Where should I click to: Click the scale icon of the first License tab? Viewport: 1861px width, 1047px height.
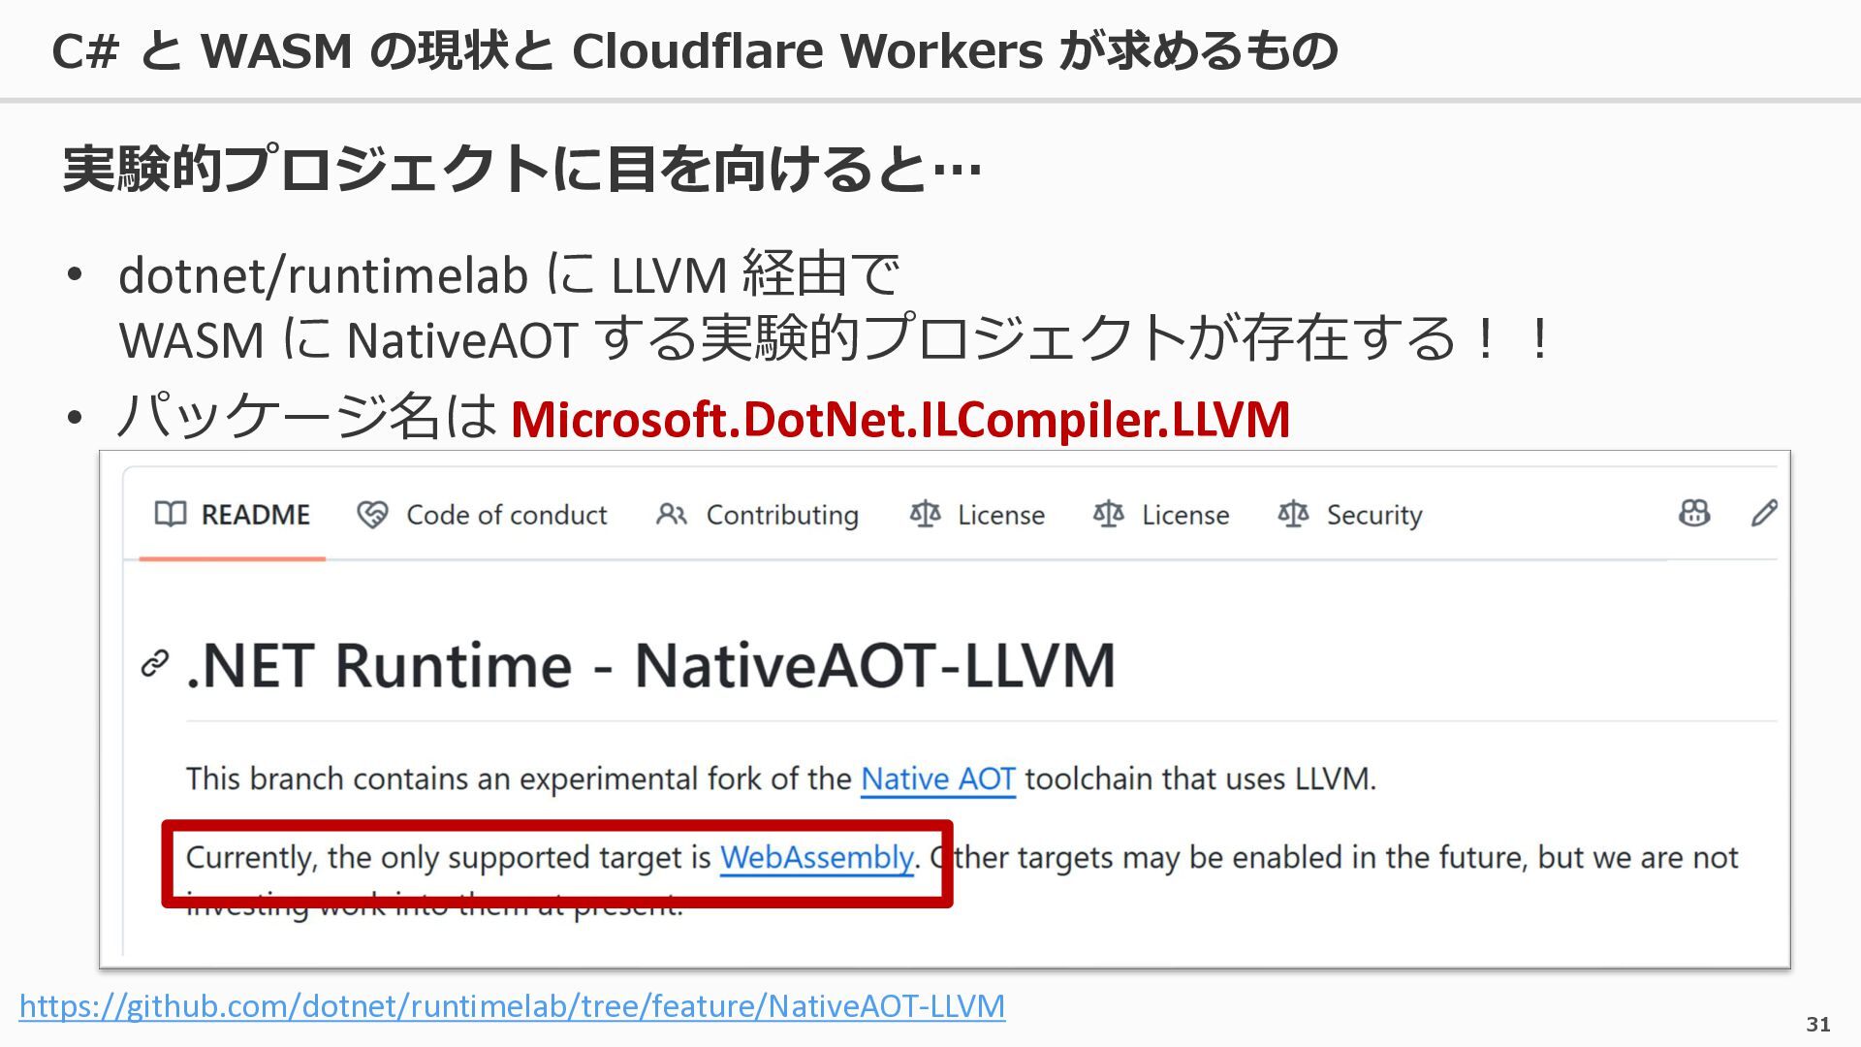click(x=925, y=514)
